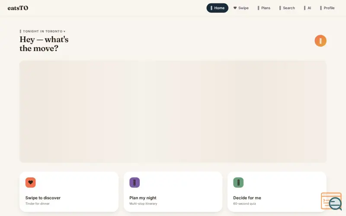The image size is (346, 216).
Task: Select the Home nav tab
Action: 217,8
